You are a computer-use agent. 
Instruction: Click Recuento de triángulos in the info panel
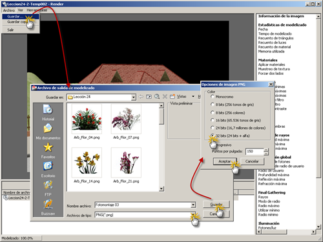[276, 38]
